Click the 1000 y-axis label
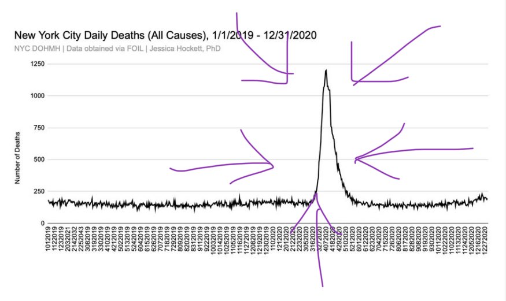This screenshot has height=301, width=506. (x=37, y=96)
